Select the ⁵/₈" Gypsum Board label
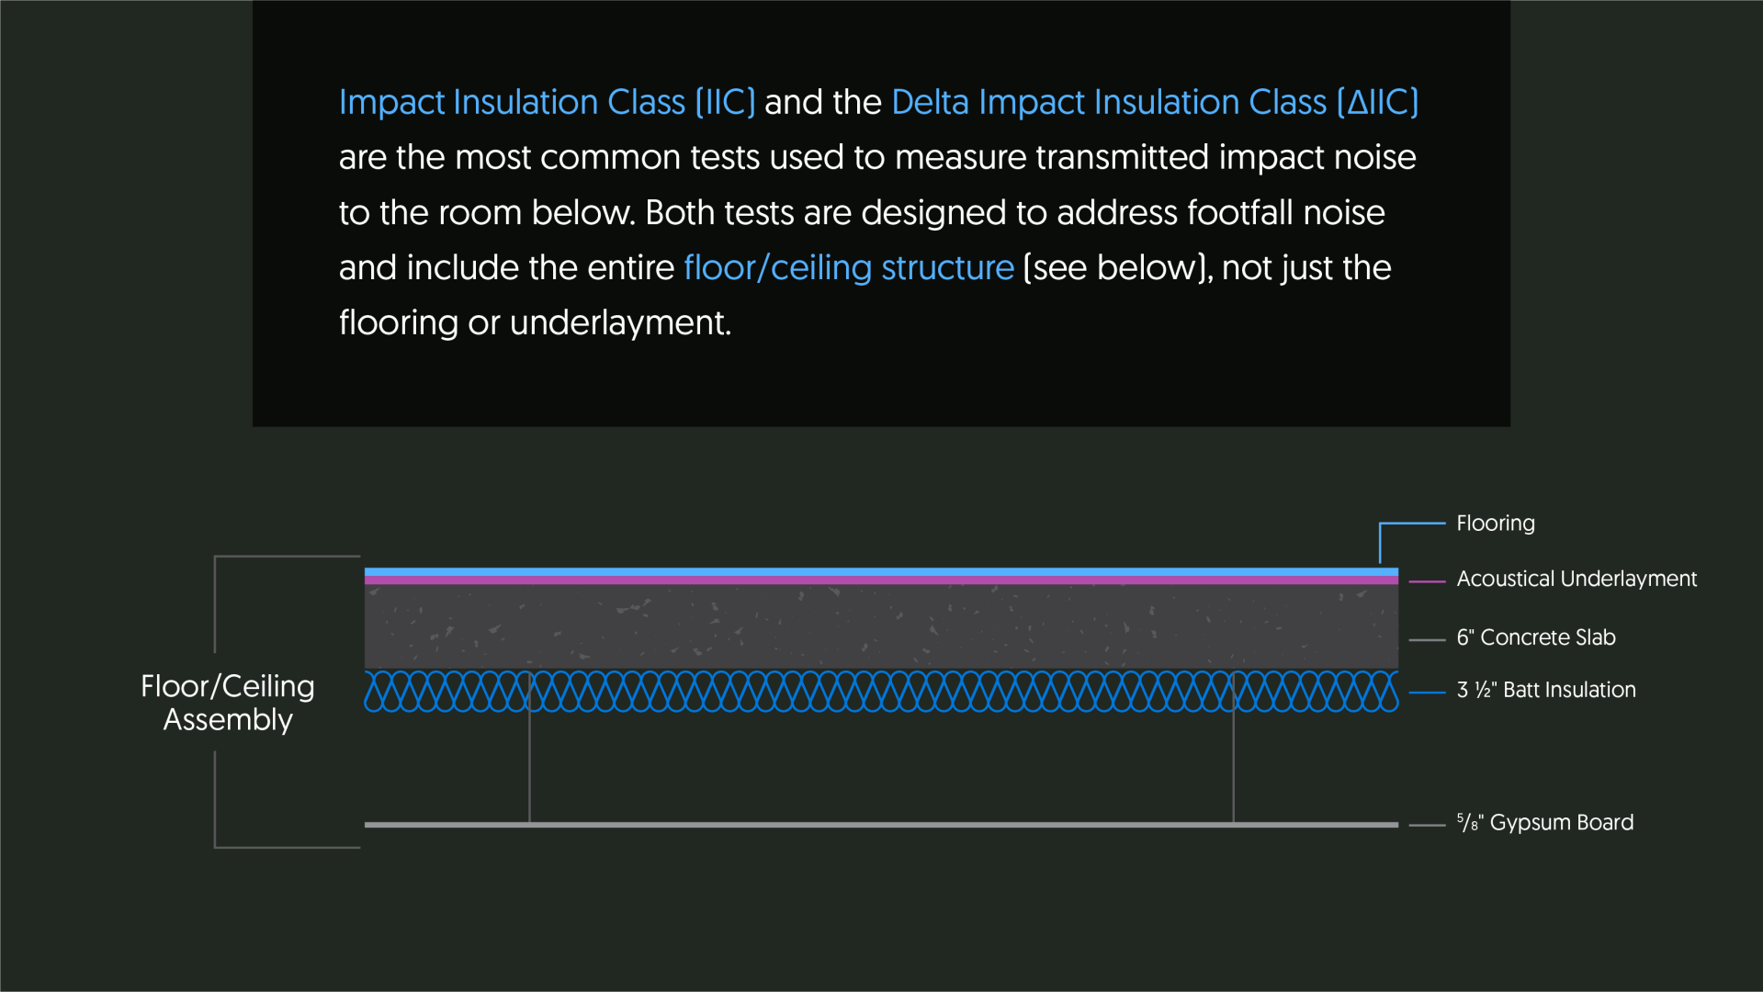This screenshot has width=1763, height=992. pos(1545,822)
